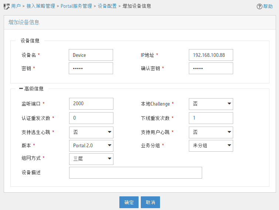This screenshot has height=210, width=279.
Task: Select the 设备描述 text box
Action: 136,173
